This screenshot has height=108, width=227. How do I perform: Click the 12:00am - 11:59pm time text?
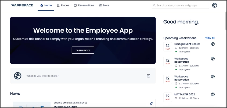click(189, 48)
